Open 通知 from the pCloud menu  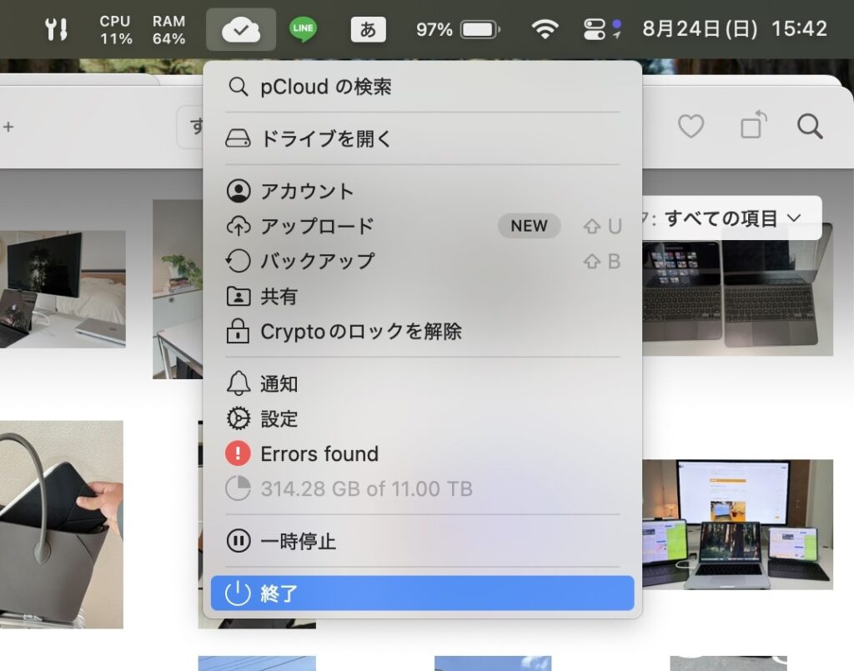point(423,383)
